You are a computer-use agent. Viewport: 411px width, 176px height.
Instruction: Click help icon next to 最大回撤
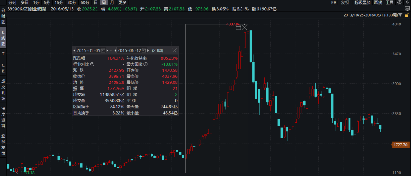pos(145,64)
